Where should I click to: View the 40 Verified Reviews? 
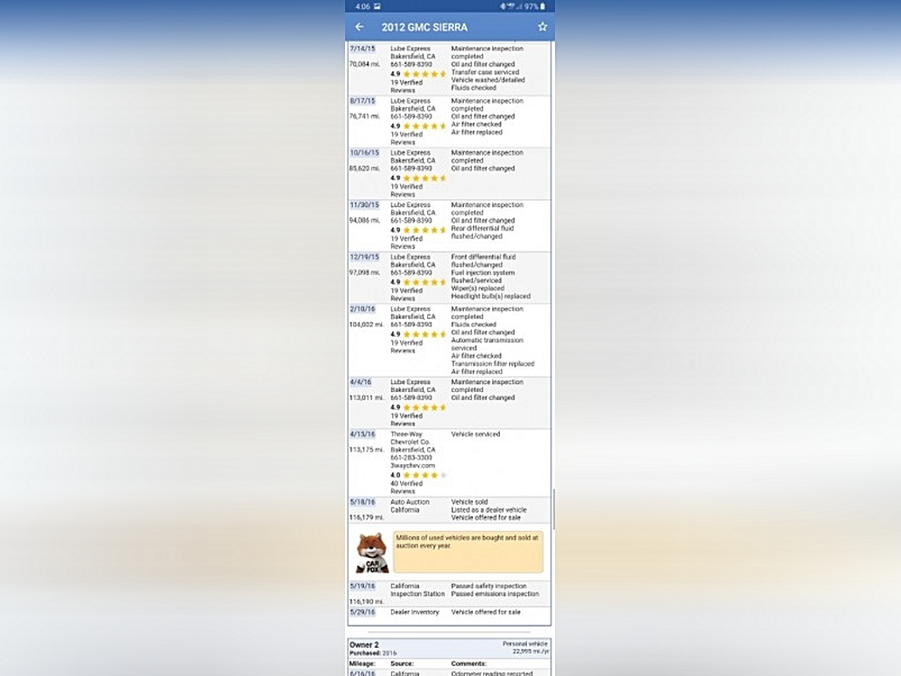406,488
